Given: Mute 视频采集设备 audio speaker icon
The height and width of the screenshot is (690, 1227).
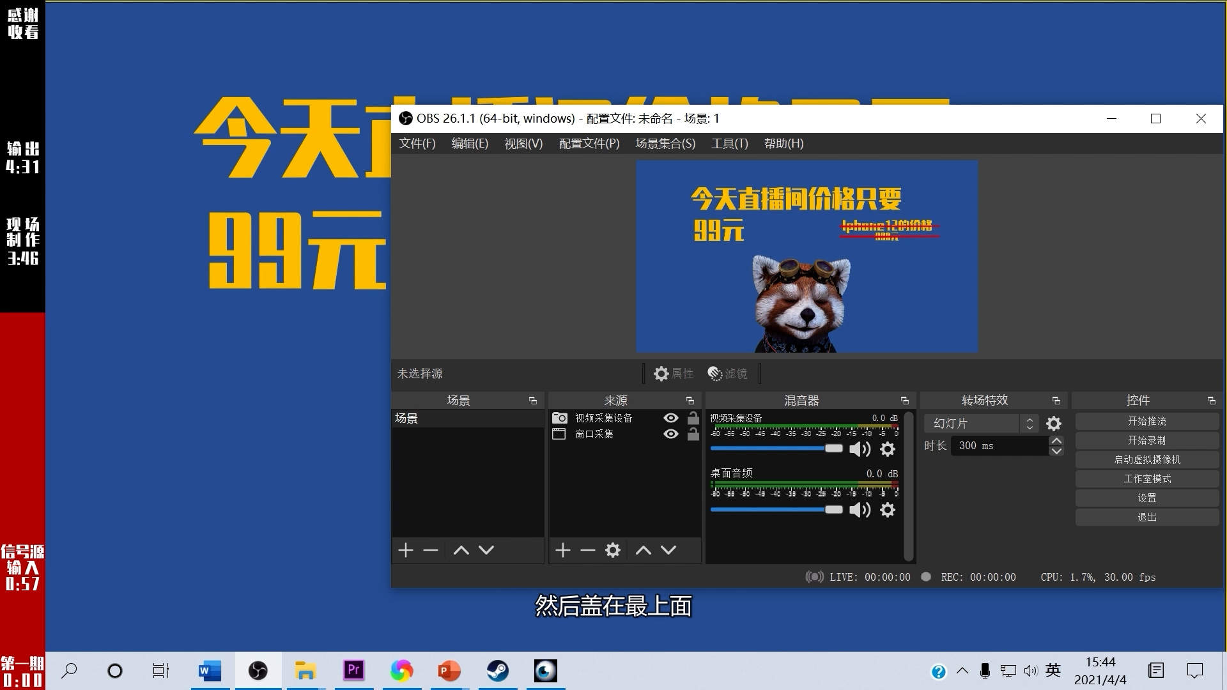Looking at the screenshot, I should (860, 449).
